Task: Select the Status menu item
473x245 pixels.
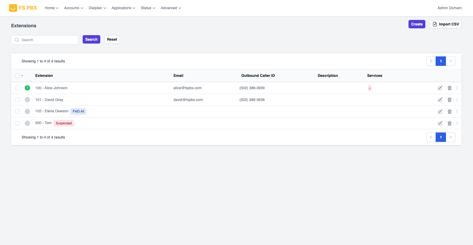Action: (147, 8)
